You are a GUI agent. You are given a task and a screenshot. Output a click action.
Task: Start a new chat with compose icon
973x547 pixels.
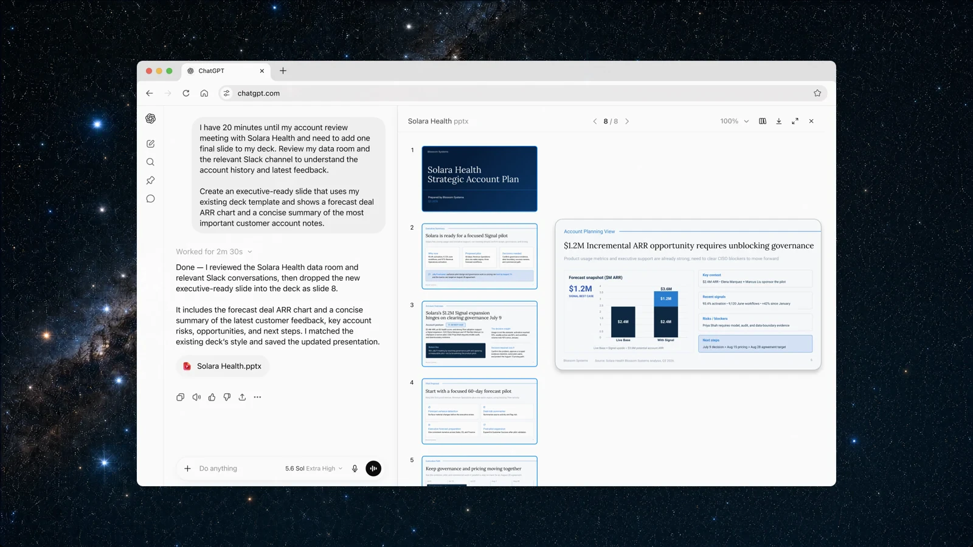[x=150, y=144]
